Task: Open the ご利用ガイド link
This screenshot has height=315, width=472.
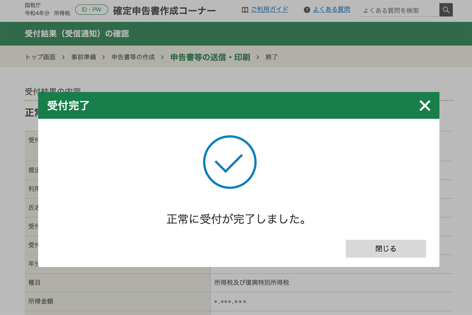Action: pos(269,9)
